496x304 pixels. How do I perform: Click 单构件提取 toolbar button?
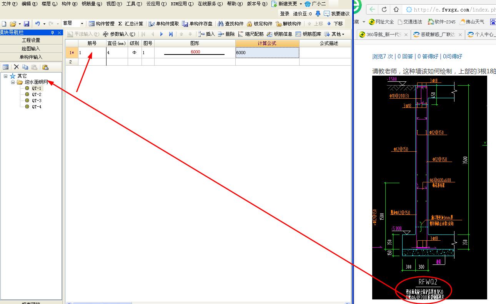164,24
